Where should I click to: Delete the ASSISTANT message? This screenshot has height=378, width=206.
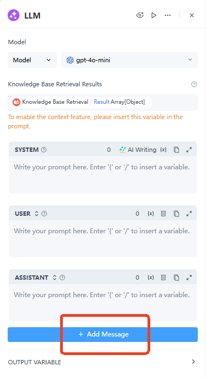click(x=163, y=277)
